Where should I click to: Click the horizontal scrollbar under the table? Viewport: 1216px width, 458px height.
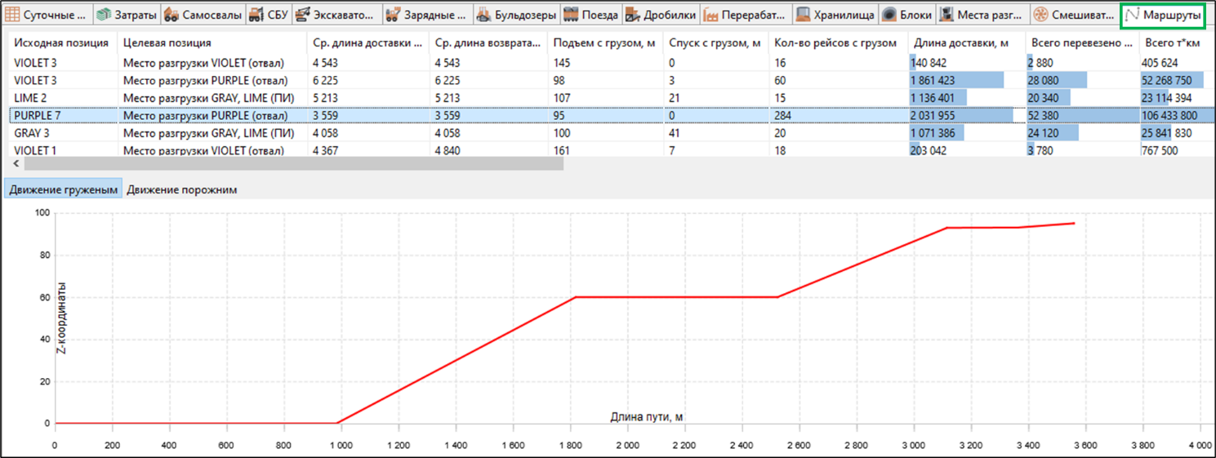pyautogui.click(x=286, y=163)
